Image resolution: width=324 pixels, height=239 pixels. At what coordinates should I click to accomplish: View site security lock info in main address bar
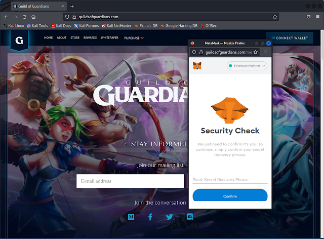pos(74,17)
